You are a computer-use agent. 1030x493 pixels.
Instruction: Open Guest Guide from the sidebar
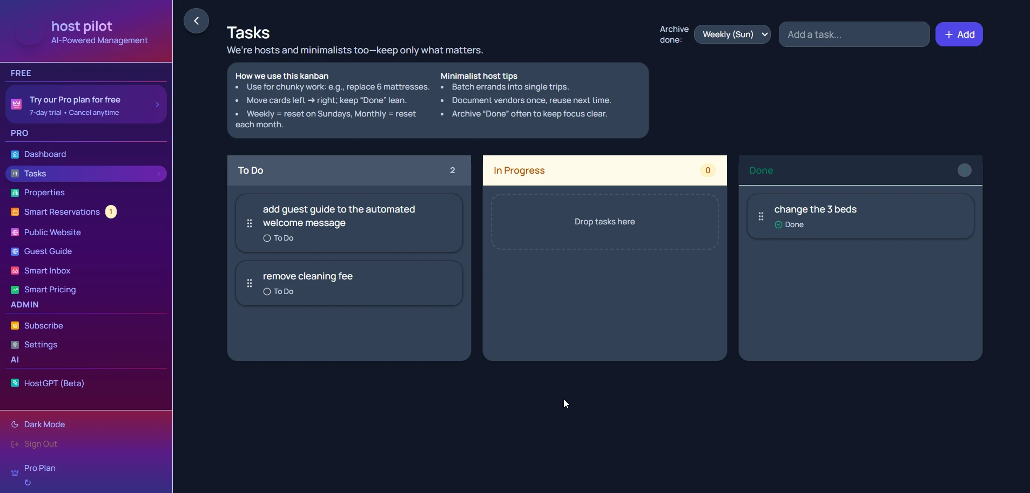(x=48, y=251)
